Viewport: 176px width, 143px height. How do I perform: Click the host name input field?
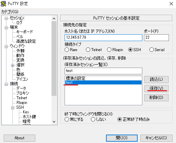point(103,38)
